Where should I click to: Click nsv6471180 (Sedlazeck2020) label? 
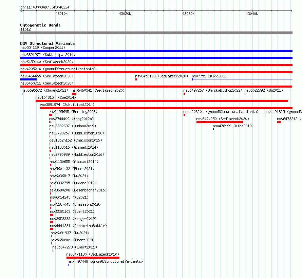tap(93, 254)
